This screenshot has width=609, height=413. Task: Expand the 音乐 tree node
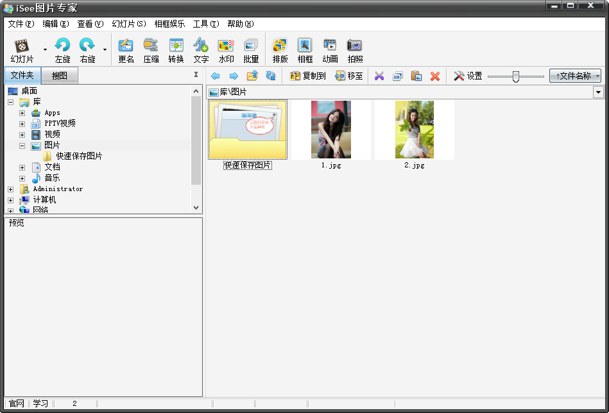pyautogui.click(x=22, y=178)
